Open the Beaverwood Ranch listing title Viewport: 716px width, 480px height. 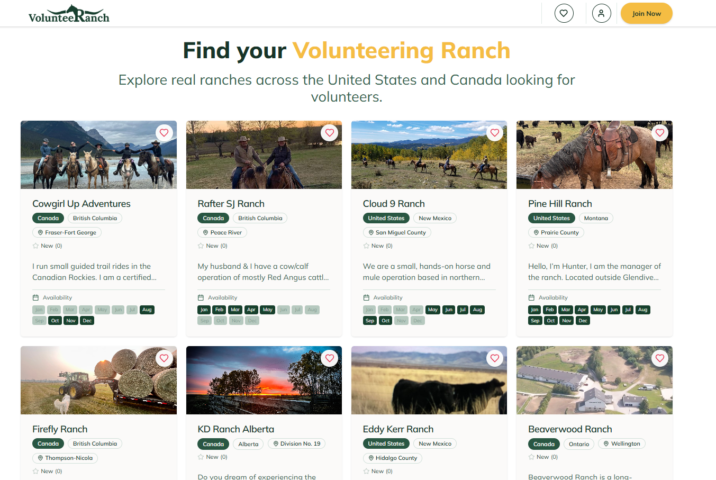pos(570,429)
